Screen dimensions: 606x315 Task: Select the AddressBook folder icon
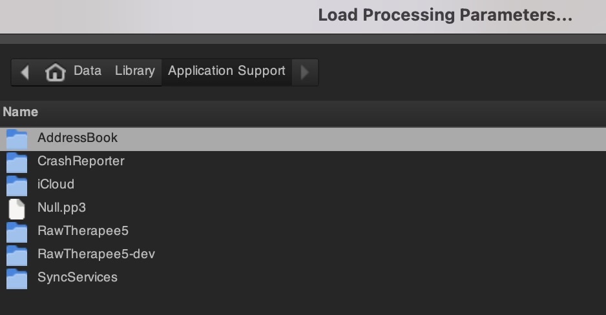17,139
